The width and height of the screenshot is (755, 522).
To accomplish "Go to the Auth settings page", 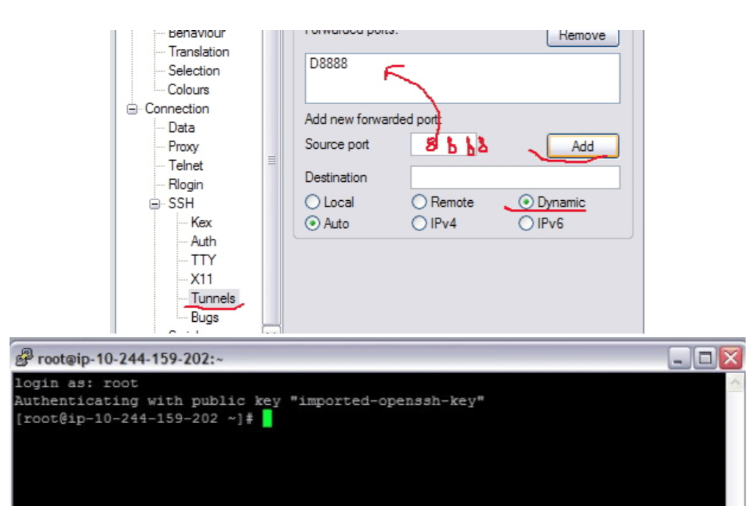I will [203, 241].
